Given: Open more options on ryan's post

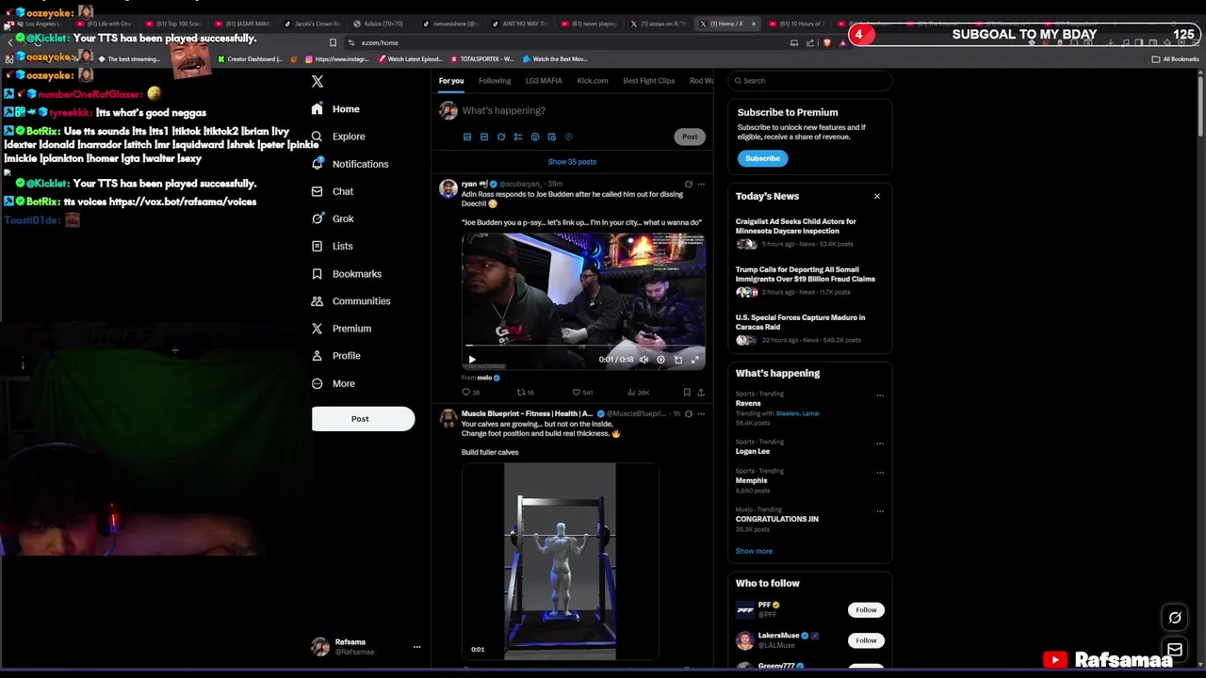Looking at the screenshot, I should (x=701, y=185).
